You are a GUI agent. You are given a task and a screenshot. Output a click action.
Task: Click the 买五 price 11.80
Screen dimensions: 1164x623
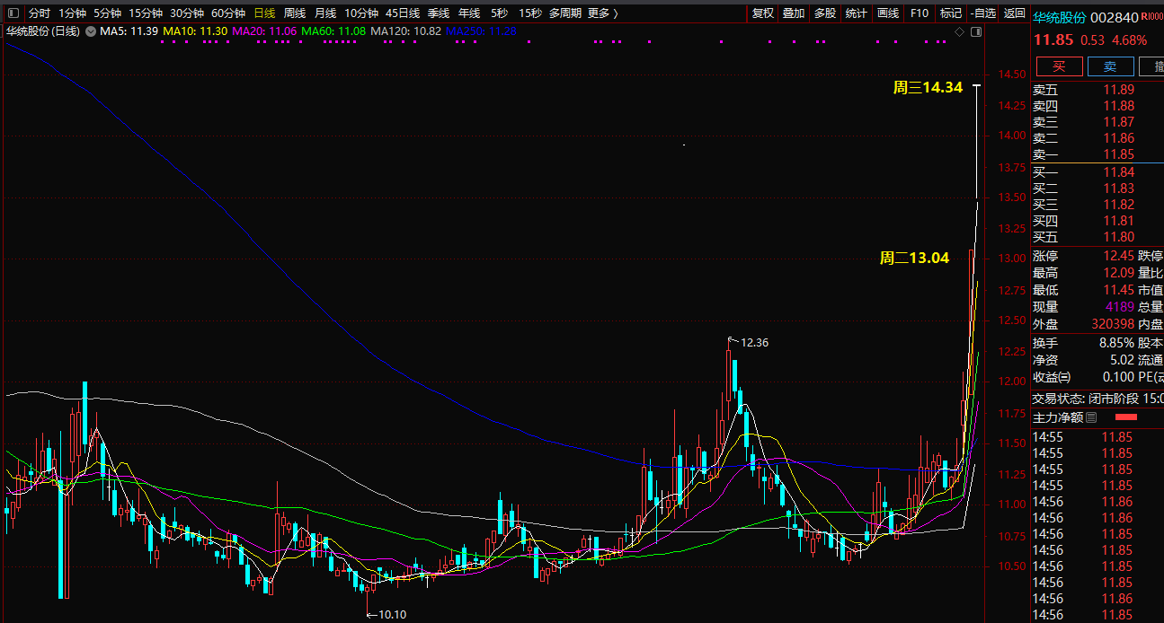pyautogui.click(x=1119, y=237)
